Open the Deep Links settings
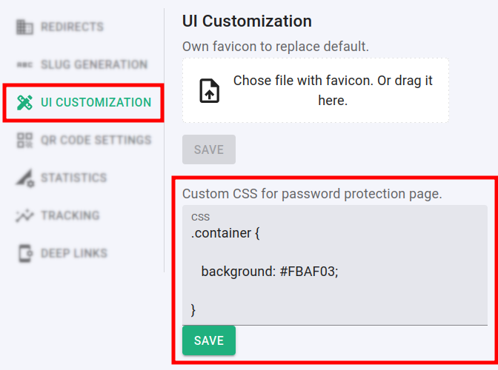The height and width of the screenshot is (370, 498). [x=73, y=254]
